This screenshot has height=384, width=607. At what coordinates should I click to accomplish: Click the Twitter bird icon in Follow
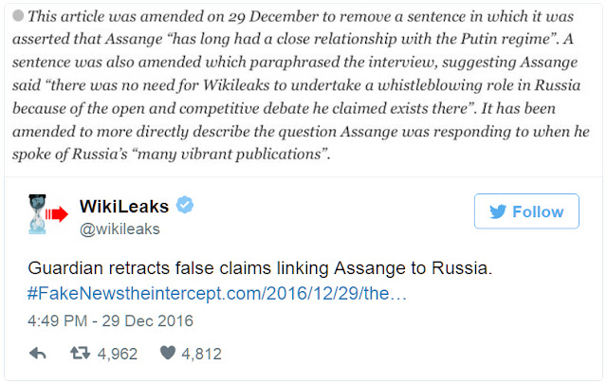click(x=496, y=212)
